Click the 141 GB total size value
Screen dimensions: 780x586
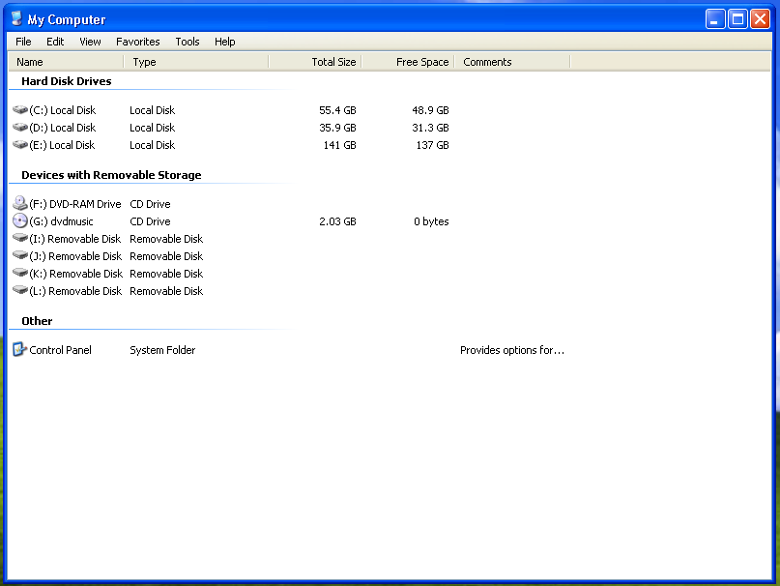click(x=340, y=145)
